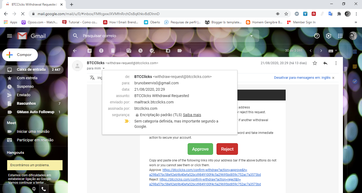Image resolution: width=362 pixels, height=193 pixels.
Task: Open Member Sign In bookmark
Action: 301,22
